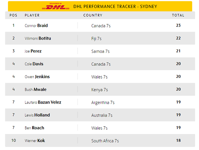Select Samoa 7s team name

tap(100, 51)
